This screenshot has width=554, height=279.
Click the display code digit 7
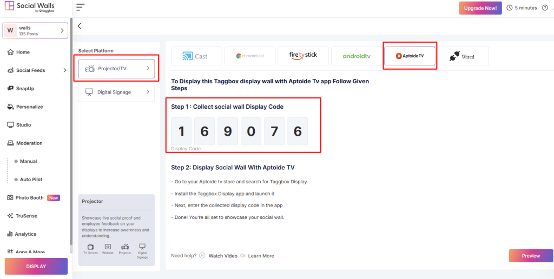pyautogui.click(x=274, y=131)
